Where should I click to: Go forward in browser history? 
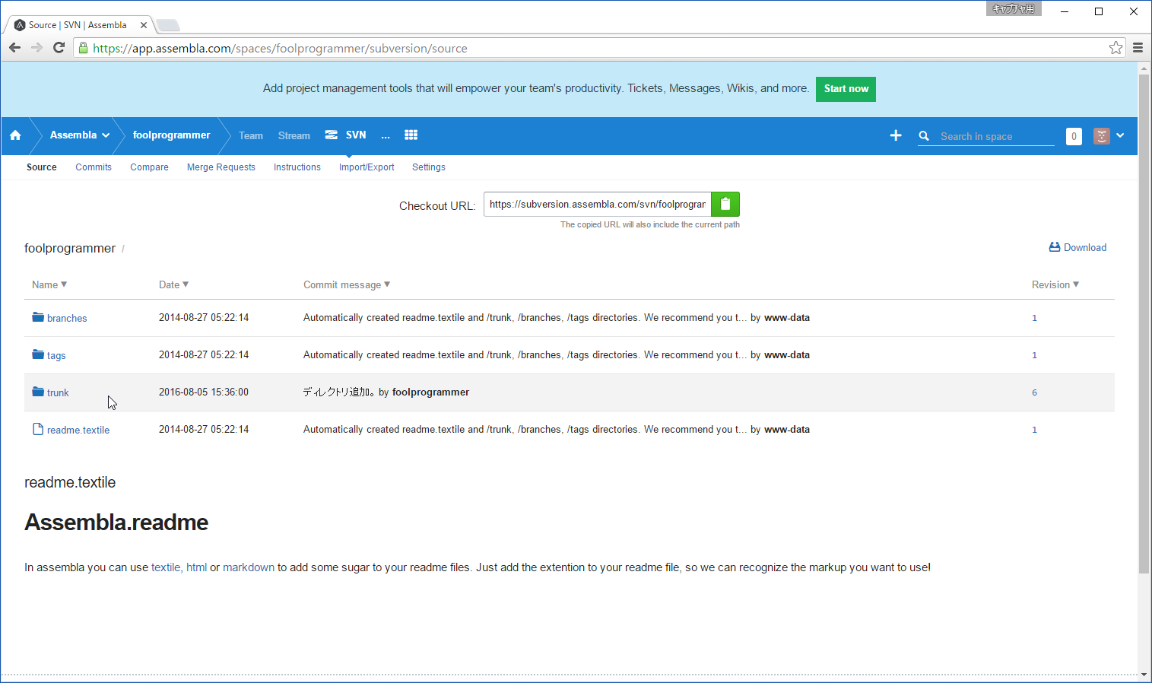(x=36, y=48)
